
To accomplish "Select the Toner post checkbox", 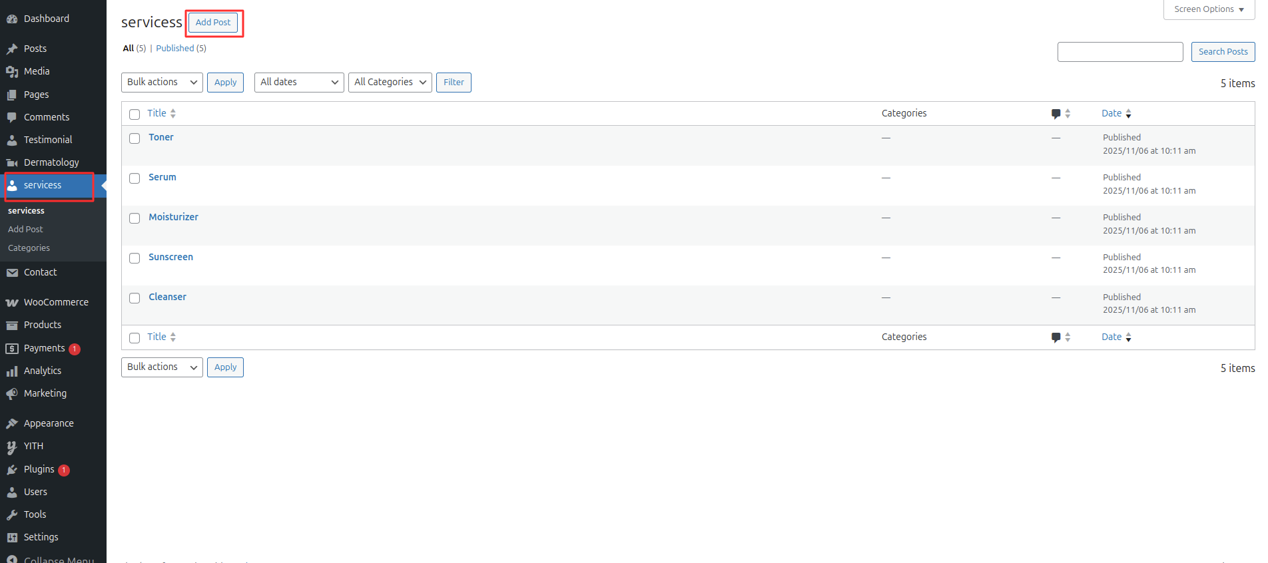I will pos(135,138).
